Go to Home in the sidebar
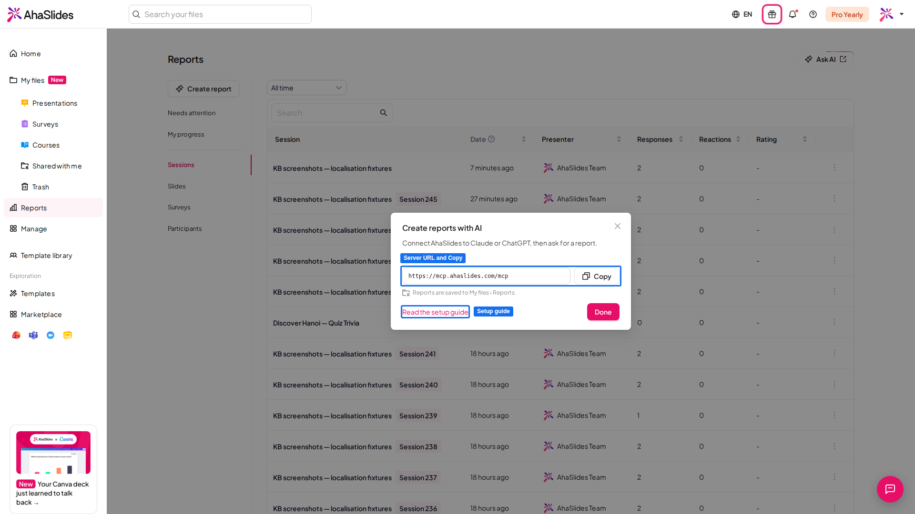Viewport: 915px width, 514px height. (x=53, y=53)
